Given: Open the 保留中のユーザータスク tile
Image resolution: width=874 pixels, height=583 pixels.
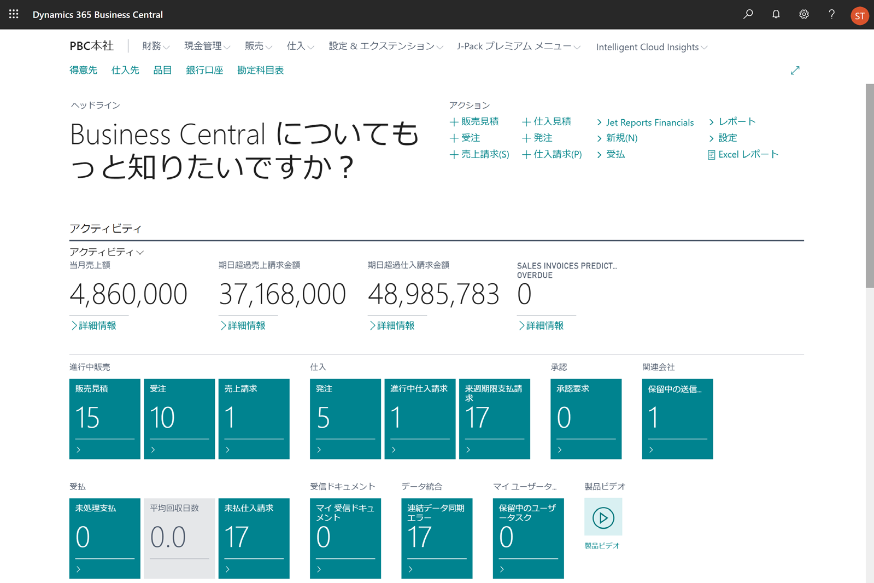Looking at the screenshot, I should 529,538.
